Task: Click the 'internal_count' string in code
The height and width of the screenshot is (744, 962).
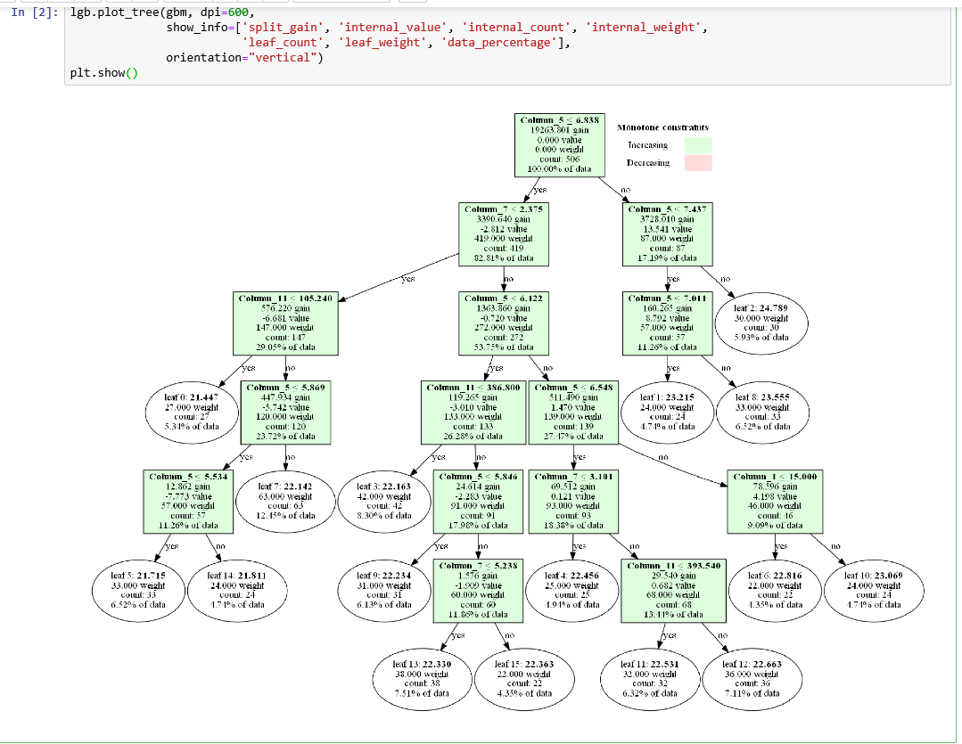Action: pos(517,28)
